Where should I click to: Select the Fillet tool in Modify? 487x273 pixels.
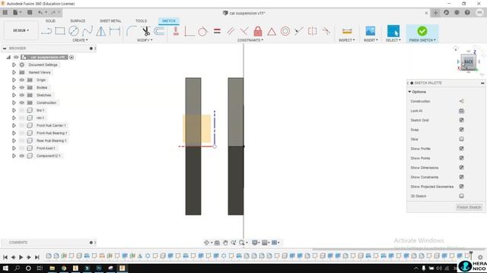point(132,31)
